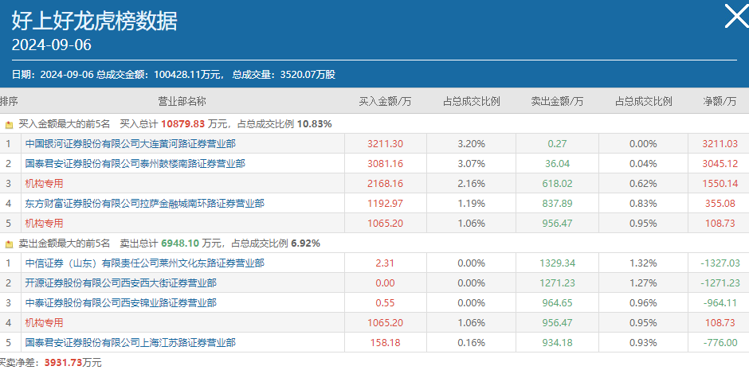This screenshot has height=370, width=749.
Task: Click the 总成交金额 value 100428.11万元
Action: point(189,75)
